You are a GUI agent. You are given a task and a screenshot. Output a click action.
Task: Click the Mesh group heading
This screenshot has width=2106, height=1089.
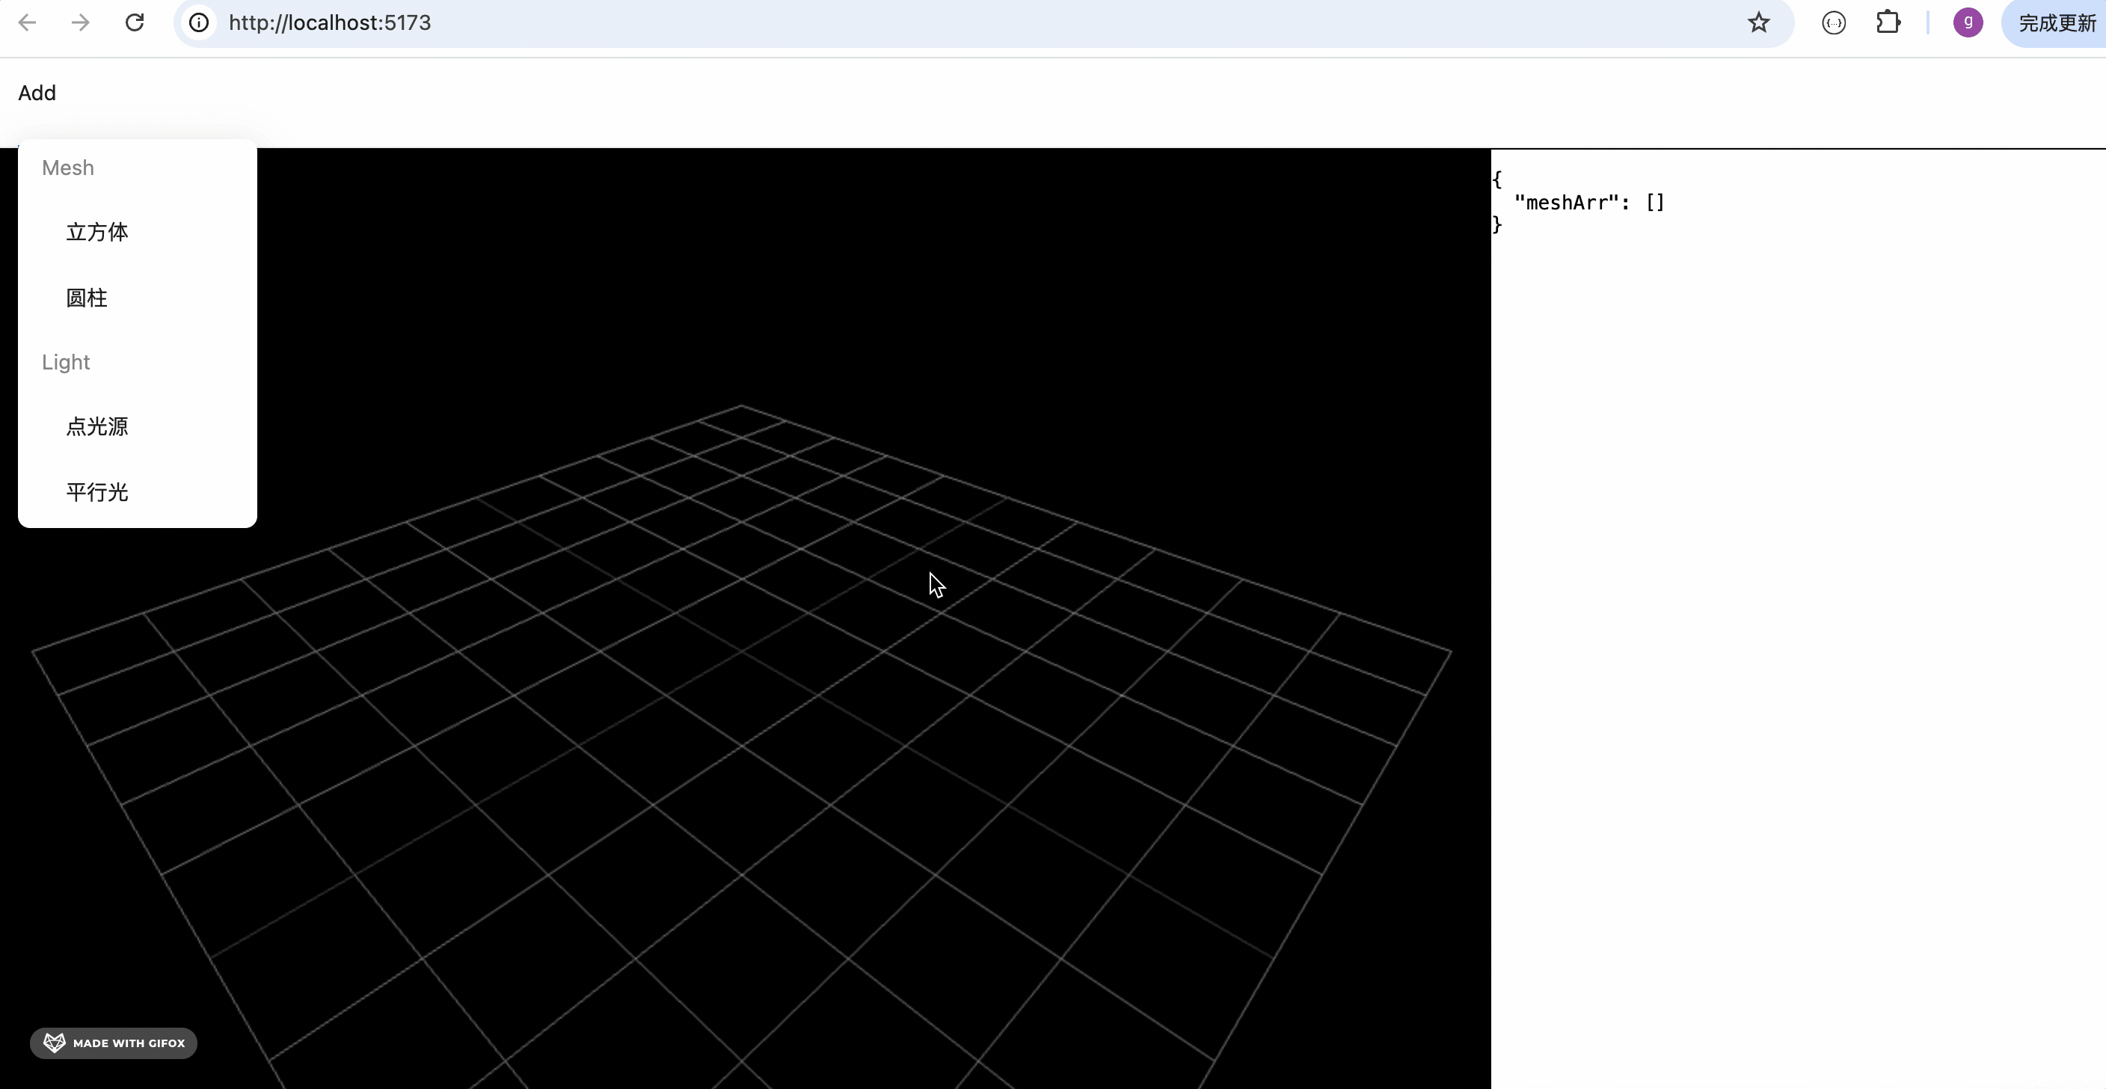point(68,168)
